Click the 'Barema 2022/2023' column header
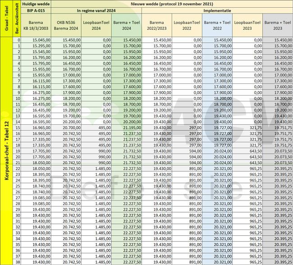The height and width of the screenshot is (265, 293). click(x=157, y=25)
